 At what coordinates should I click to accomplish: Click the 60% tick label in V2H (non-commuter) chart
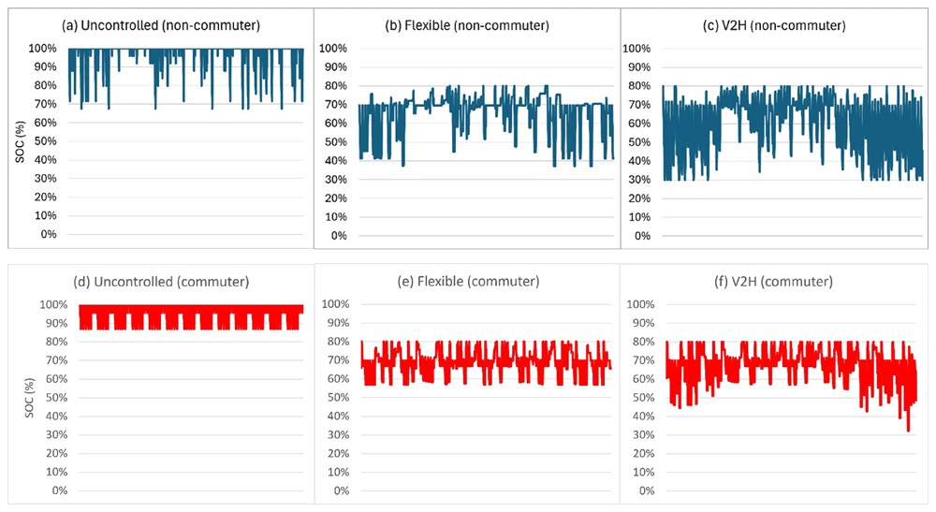639,123
